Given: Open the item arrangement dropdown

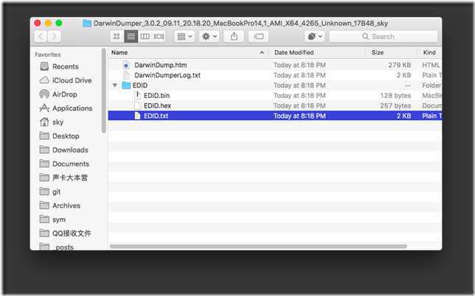Looking at the screenshot, I should (x=185, y=37).
